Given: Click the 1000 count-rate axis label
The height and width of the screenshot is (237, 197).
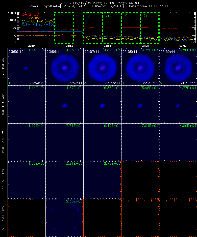Looking at the screenshot, I should click(13, 20).
